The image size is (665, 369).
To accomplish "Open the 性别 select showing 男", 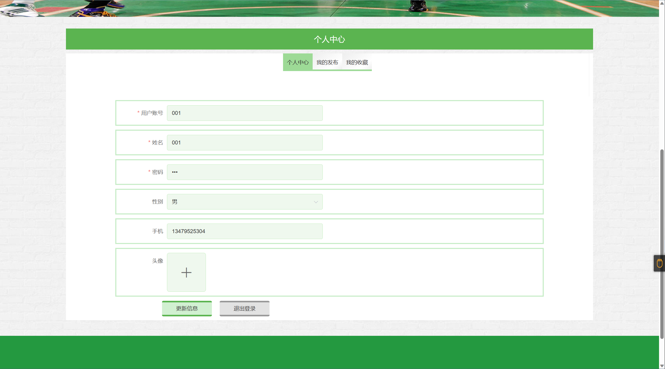I will coord(241,202).
